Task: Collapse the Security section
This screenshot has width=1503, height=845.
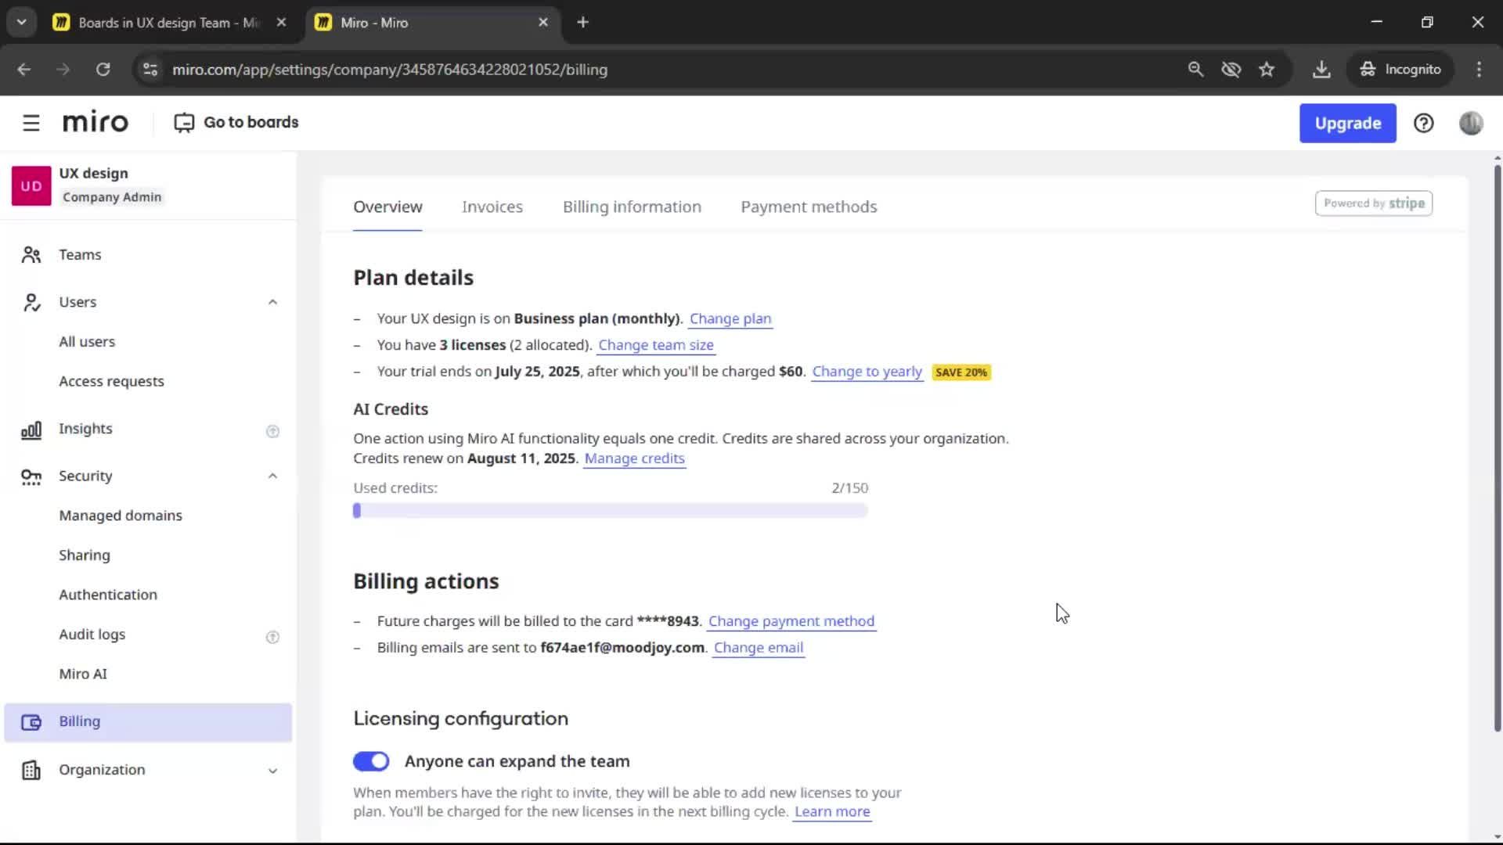Action: (272, 476)
